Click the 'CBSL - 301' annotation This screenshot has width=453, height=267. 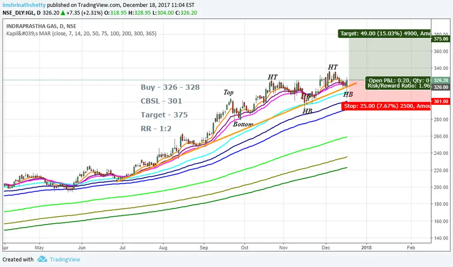161,101
